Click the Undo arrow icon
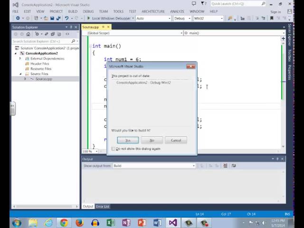The image size is (304, 228). pos(66,18)
